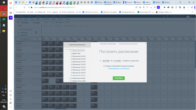The height and width of the screenshot is (110, 196).
Task: Click the green ПОСТРОИТЬ button
Action: [x=119, y=78]
